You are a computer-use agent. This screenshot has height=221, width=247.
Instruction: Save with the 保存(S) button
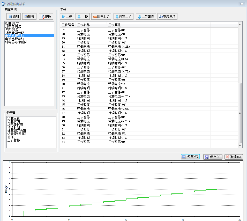click(x=213, y=157)
